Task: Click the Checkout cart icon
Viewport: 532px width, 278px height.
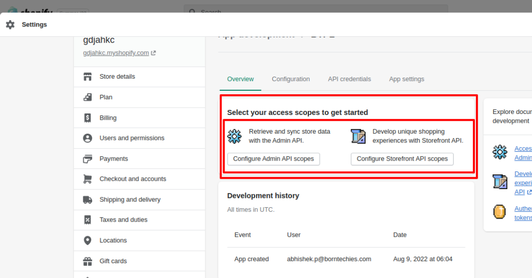Action: click(x=88, y=179)
